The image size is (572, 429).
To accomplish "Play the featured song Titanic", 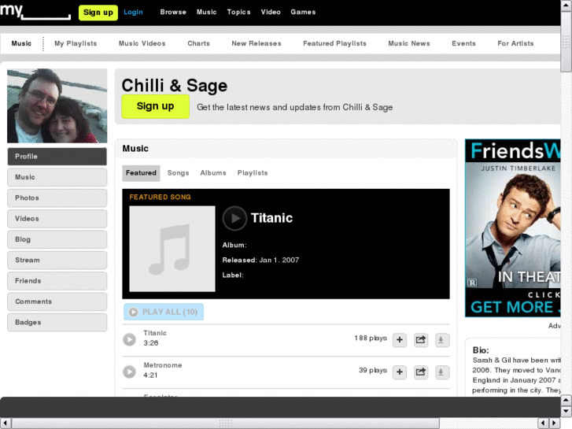I will point(234,218).
